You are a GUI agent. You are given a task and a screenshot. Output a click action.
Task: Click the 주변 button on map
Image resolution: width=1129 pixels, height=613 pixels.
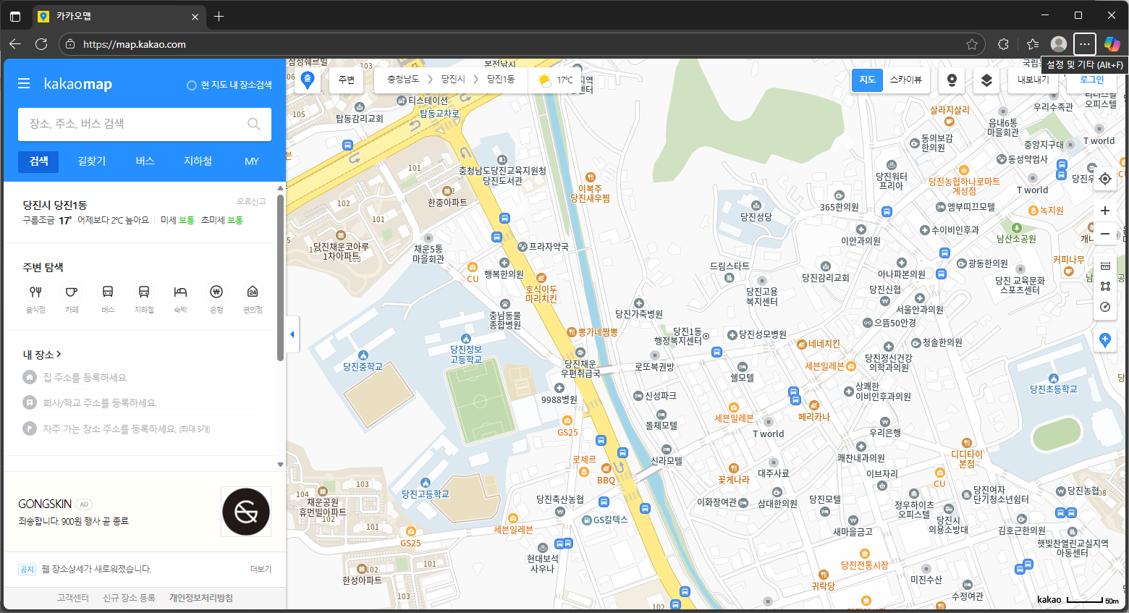[x=347, y=80]
